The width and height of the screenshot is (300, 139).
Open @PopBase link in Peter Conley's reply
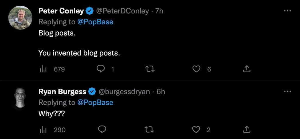click(95, 22)
